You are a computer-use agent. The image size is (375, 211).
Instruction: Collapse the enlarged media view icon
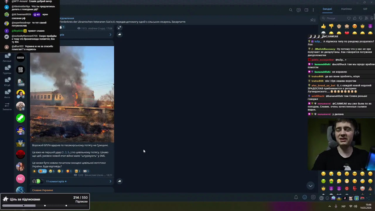point(119,28)
